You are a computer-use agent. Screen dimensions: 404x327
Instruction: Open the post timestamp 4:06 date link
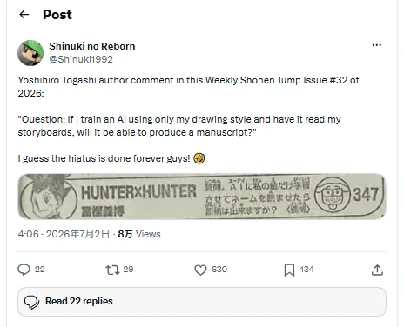64,234
